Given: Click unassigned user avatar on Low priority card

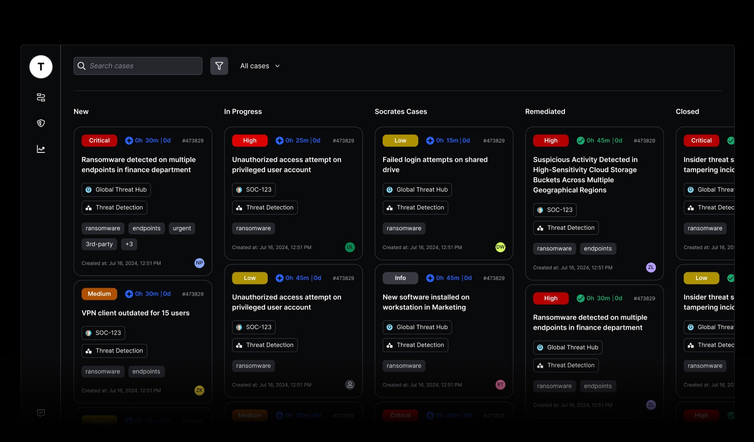Looking at the screenshot, I should 350,385.
